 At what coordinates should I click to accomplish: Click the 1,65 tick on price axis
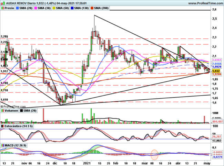click(215, 98)
